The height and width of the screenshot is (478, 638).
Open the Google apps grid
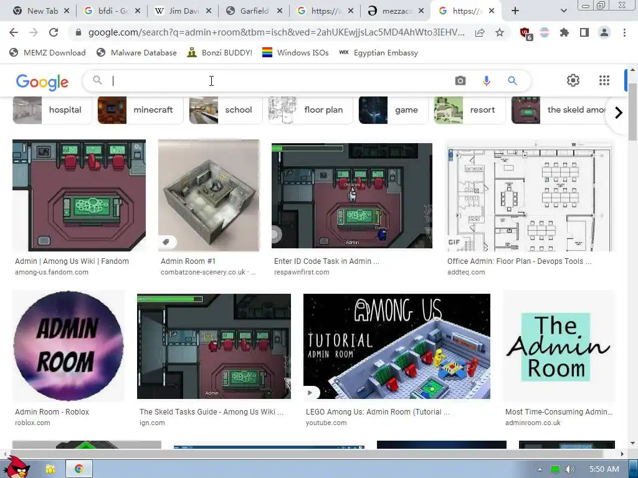604,80
